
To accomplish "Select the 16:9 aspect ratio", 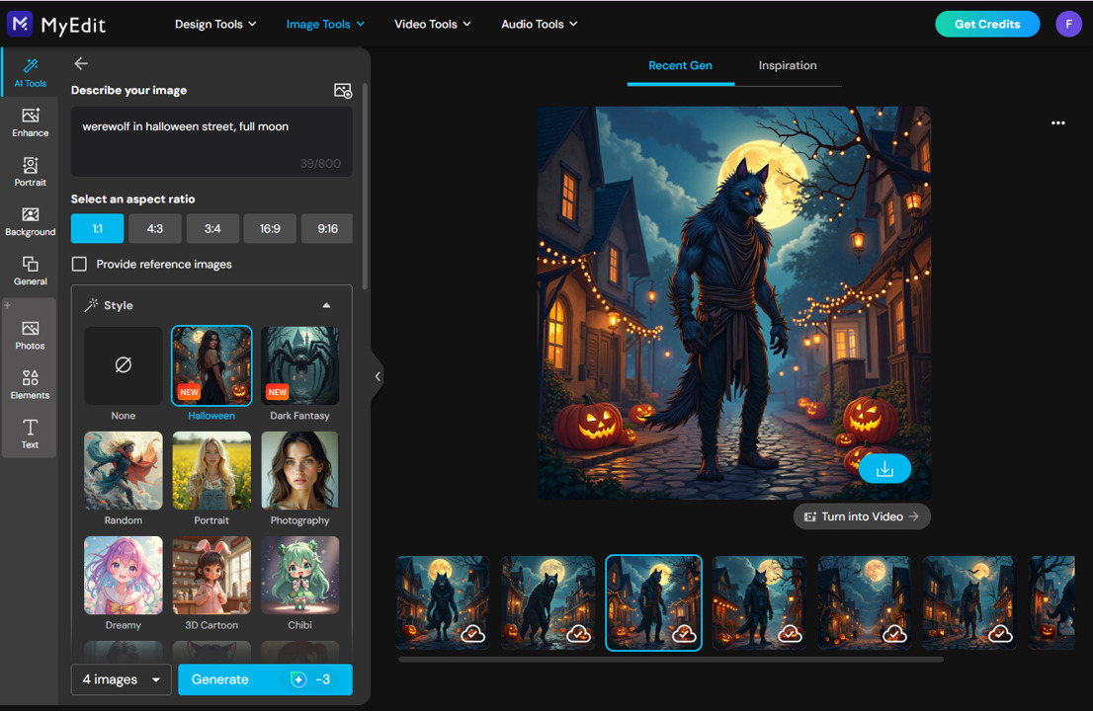I will point(270,228).
